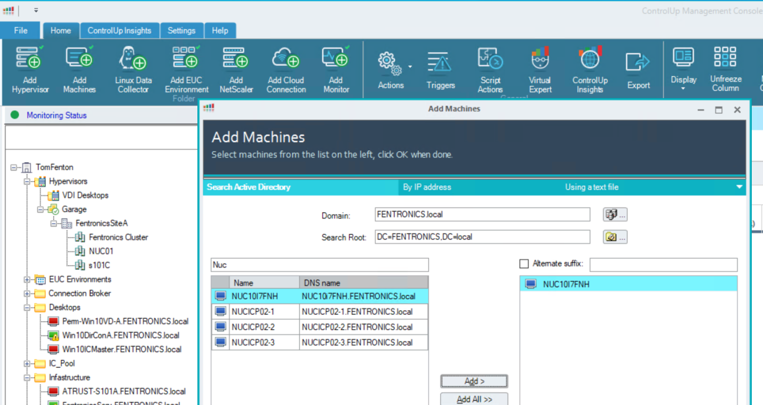Click s101C host icon in tree
The image size is (763, 405).
pyautogui.click(x=80, y=265)
